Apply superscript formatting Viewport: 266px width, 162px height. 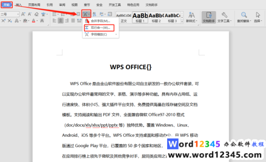click(x=4, y=21)
